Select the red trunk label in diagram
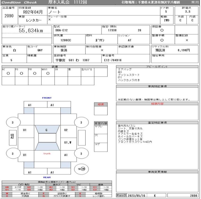Viewport: 201px width, 199px height. pyautogui.click(x=47, y=153)
